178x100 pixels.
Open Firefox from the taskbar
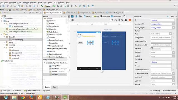(x=31, y=97)
